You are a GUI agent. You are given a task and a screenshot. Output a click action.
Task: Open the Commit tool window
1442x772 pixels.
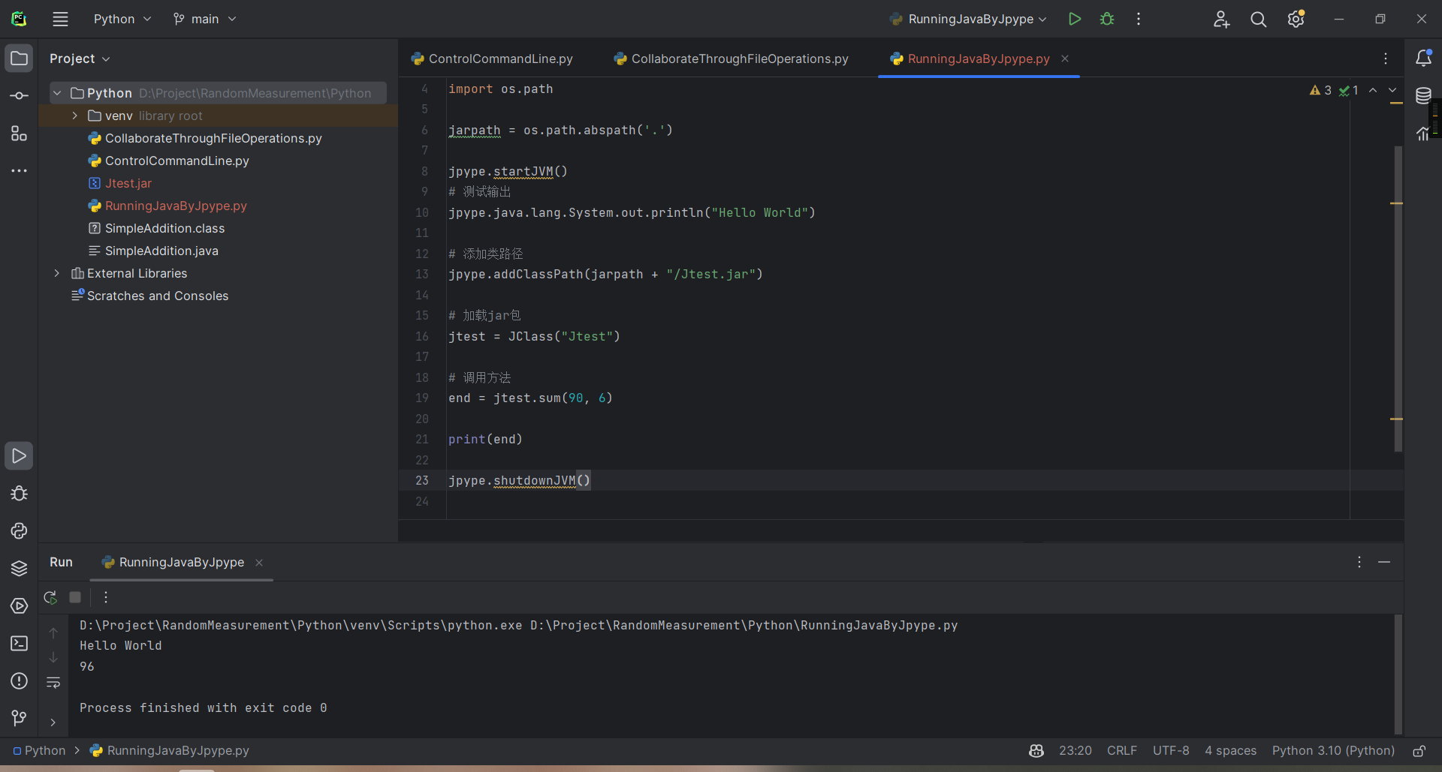[19, 96]
